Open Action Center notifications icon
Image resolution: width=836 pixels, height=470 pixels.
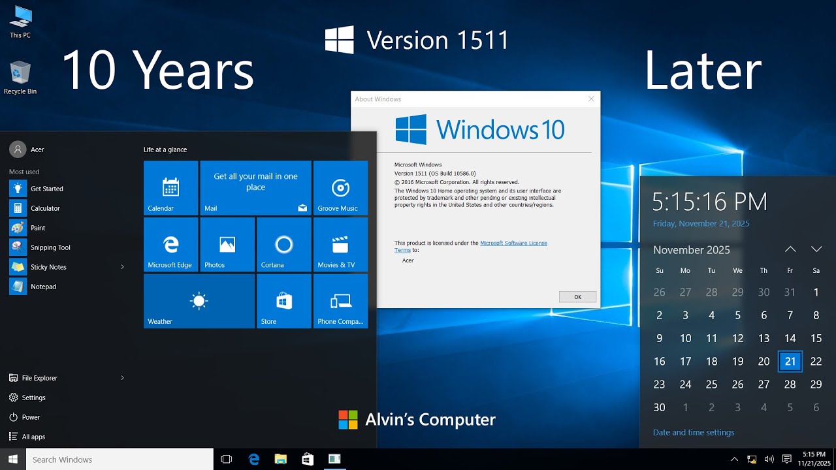click(786, 459)
